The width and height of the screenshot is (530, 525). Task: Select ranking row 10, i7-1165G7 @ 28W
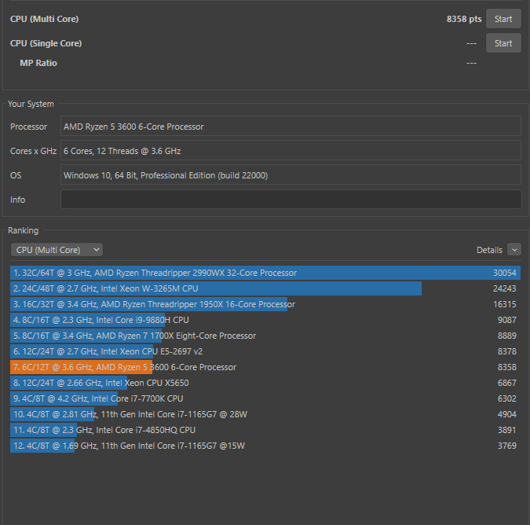(x=265, y=414)
